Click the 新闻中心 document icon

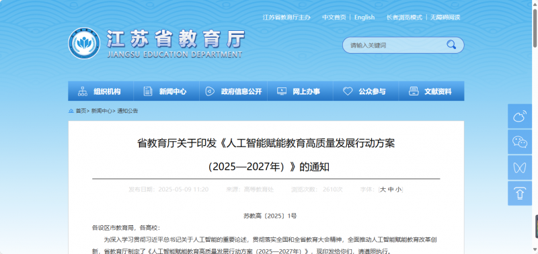[x=148, y=91]
